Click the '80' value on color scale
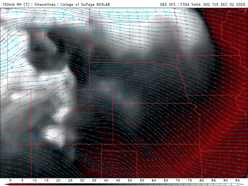The width and height of the screenshot is (248, 186). pyautogui.click(x=201, y=180)
